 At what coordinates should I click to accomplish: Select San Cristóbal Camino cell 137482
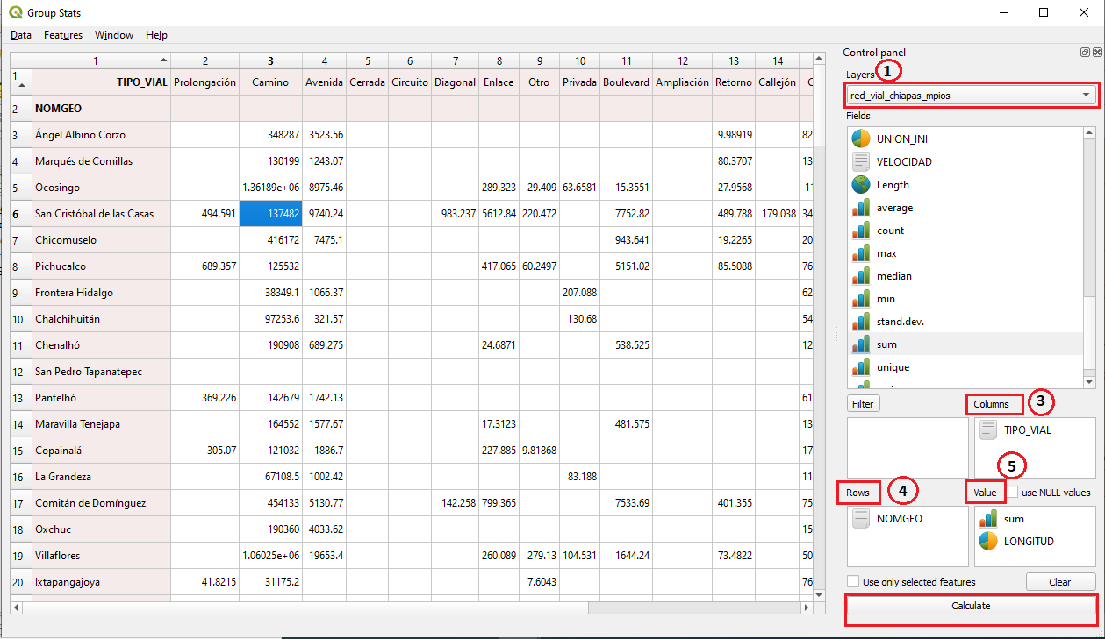pyautogui.click(x=270, y=214)
